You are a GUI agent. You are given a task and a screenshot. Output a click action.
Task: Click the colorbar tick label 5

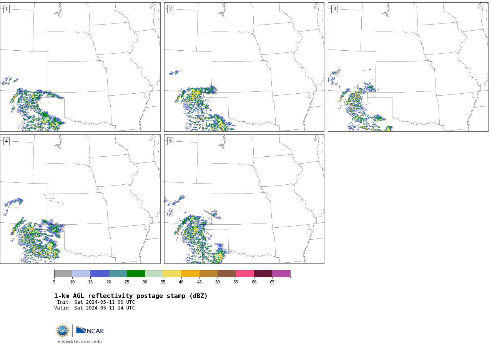54,282
